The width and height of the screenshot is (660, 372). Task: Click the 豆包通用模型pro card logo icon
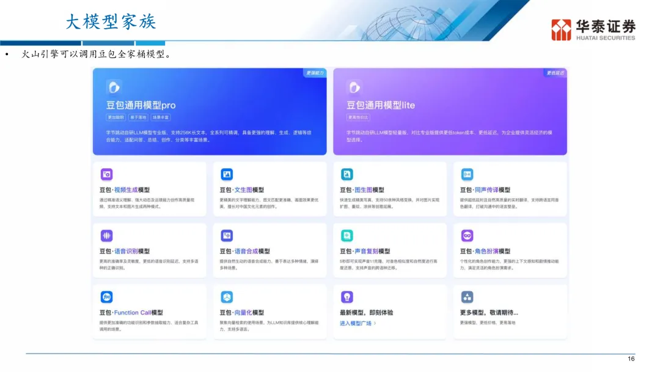click(x=114, y=87)
